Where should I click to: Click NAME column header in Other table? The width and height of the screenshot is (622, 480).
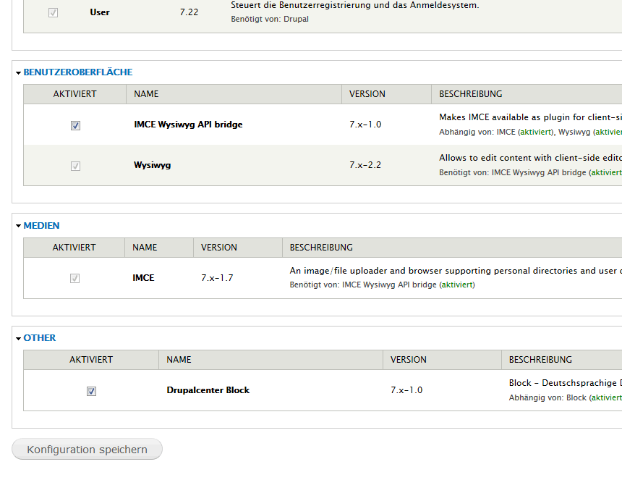179,360
